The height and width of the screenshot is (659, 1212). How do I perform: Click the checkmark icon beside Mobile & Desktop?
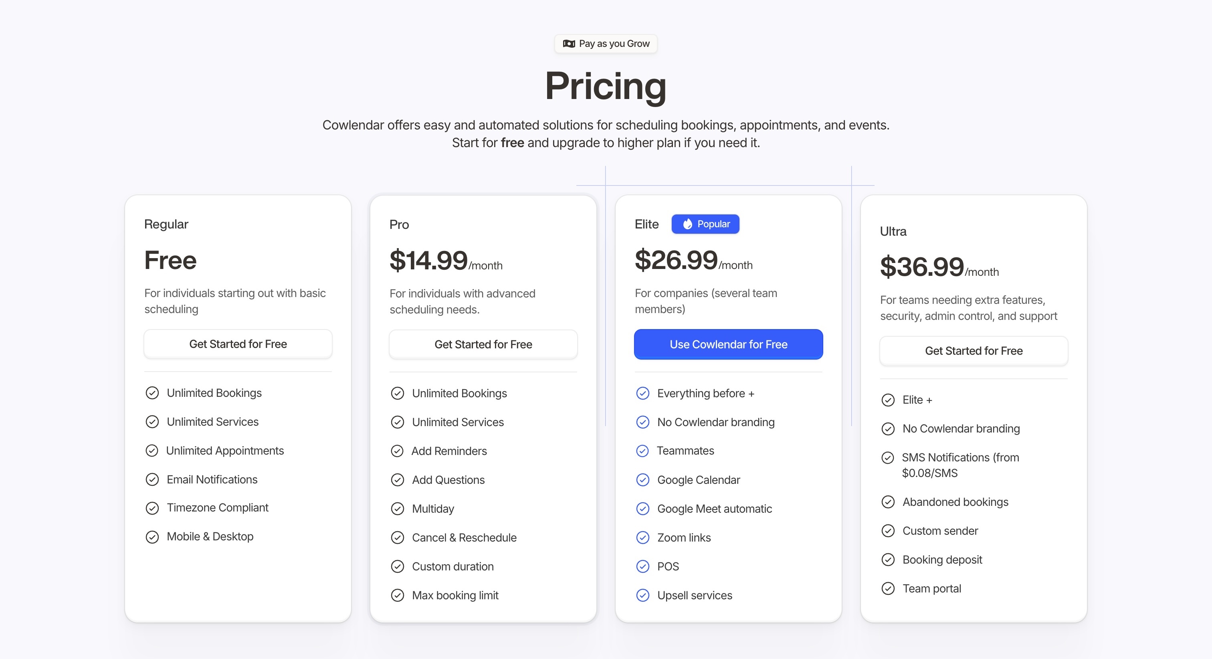pos(152,537)
